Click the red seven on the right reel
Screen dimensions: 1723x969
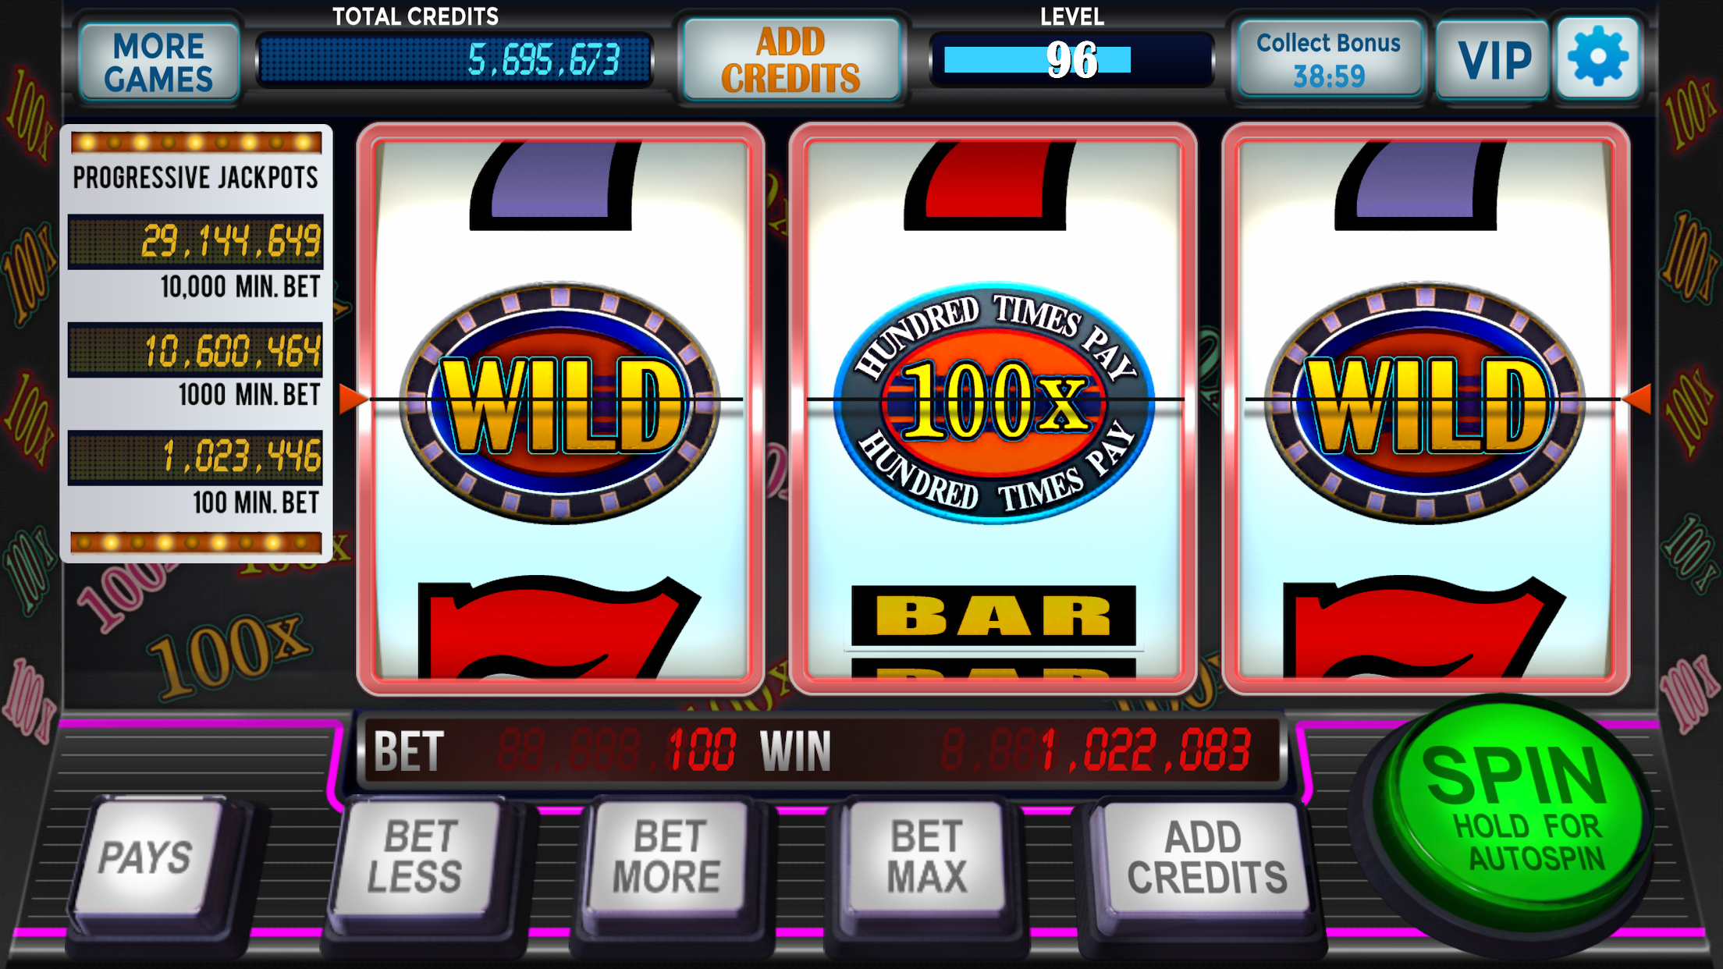pos(1425,628)
